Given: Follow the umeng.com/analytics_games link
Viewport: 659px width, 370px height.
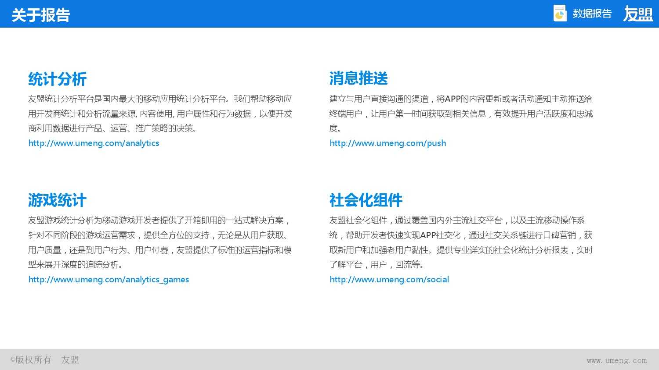Looking at the screenshot, I should [x=109, y=280].
